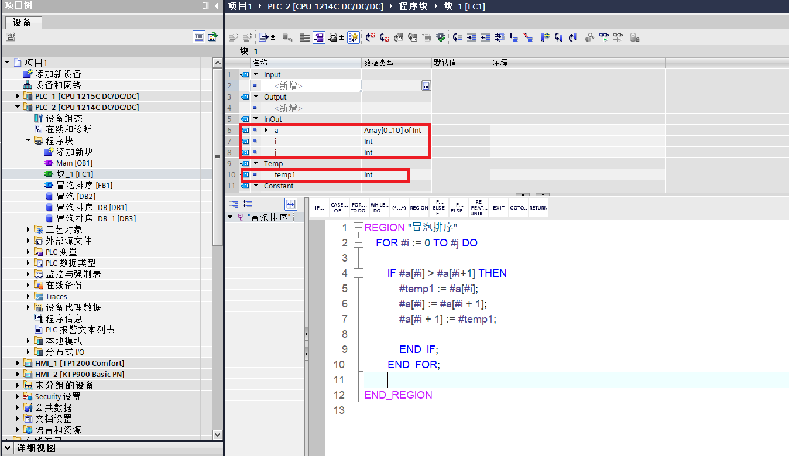The image size is (789, 456).
Task: Click the remove comment icon with red slash
Action: (528, 37)
